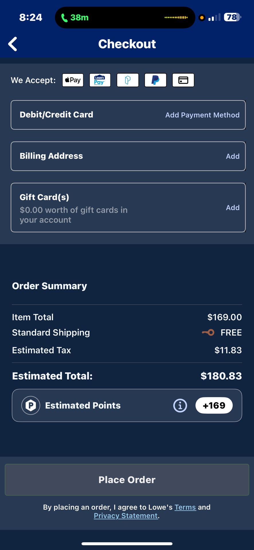Tap the points P badge icon

click(x=31, y=405)
